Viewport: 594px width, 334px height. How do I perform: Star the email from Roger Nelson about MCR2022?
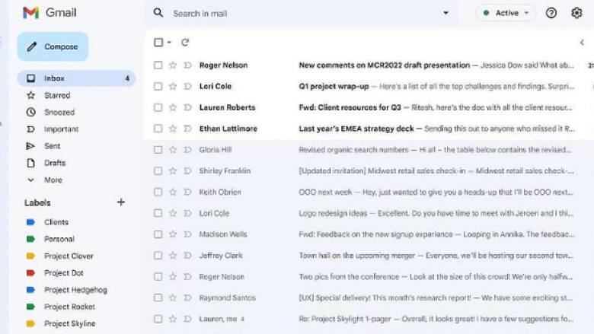pyautogui.click(x=173, y=65)
